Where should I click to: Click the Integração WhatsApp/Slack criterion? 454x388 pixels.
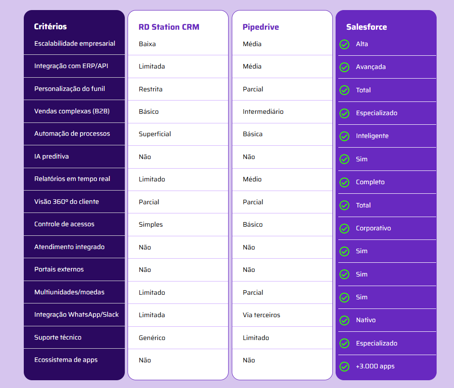76,314
